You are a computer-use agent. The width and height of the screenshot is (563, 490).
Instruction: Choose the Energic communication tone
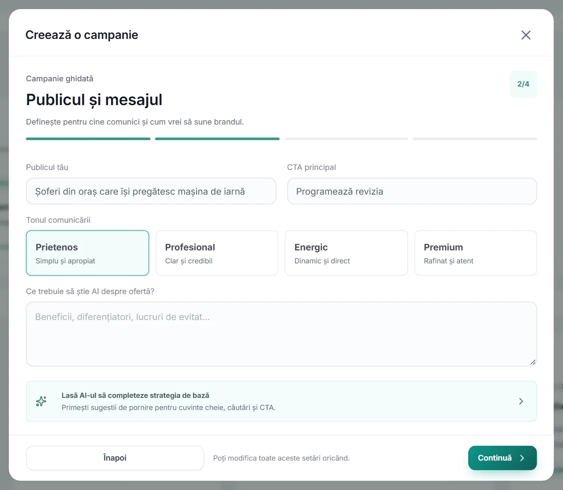point(346,253)
